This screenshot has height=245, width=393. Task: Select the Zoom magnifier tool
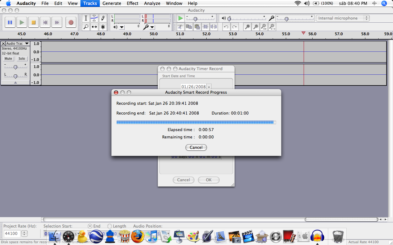[86, 27]
